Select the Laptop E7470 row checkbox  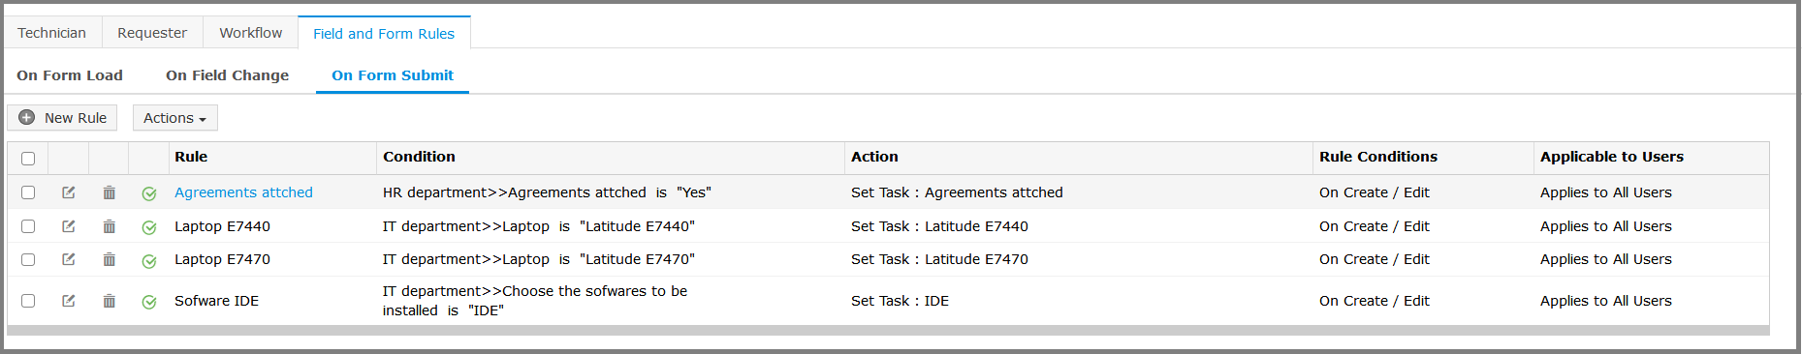coord(28,259)
